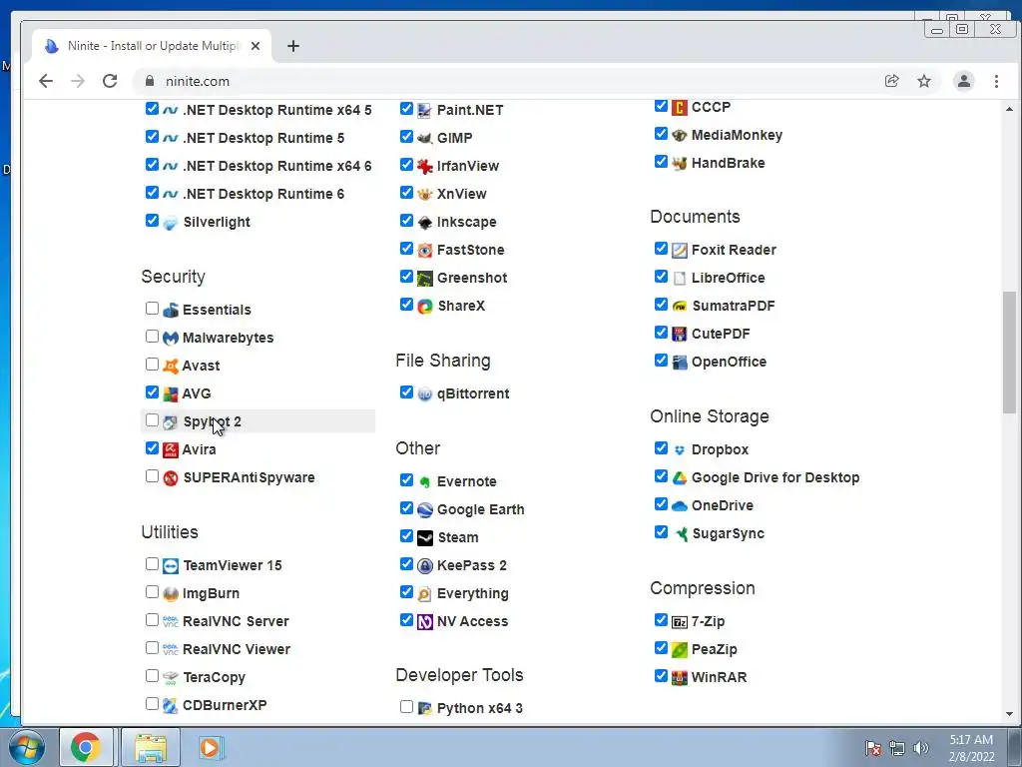
Task: Click the ShareX icon
Action: point(425,307)
